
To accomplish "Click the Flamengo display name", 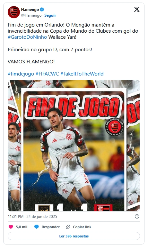I will coord(30,10).
